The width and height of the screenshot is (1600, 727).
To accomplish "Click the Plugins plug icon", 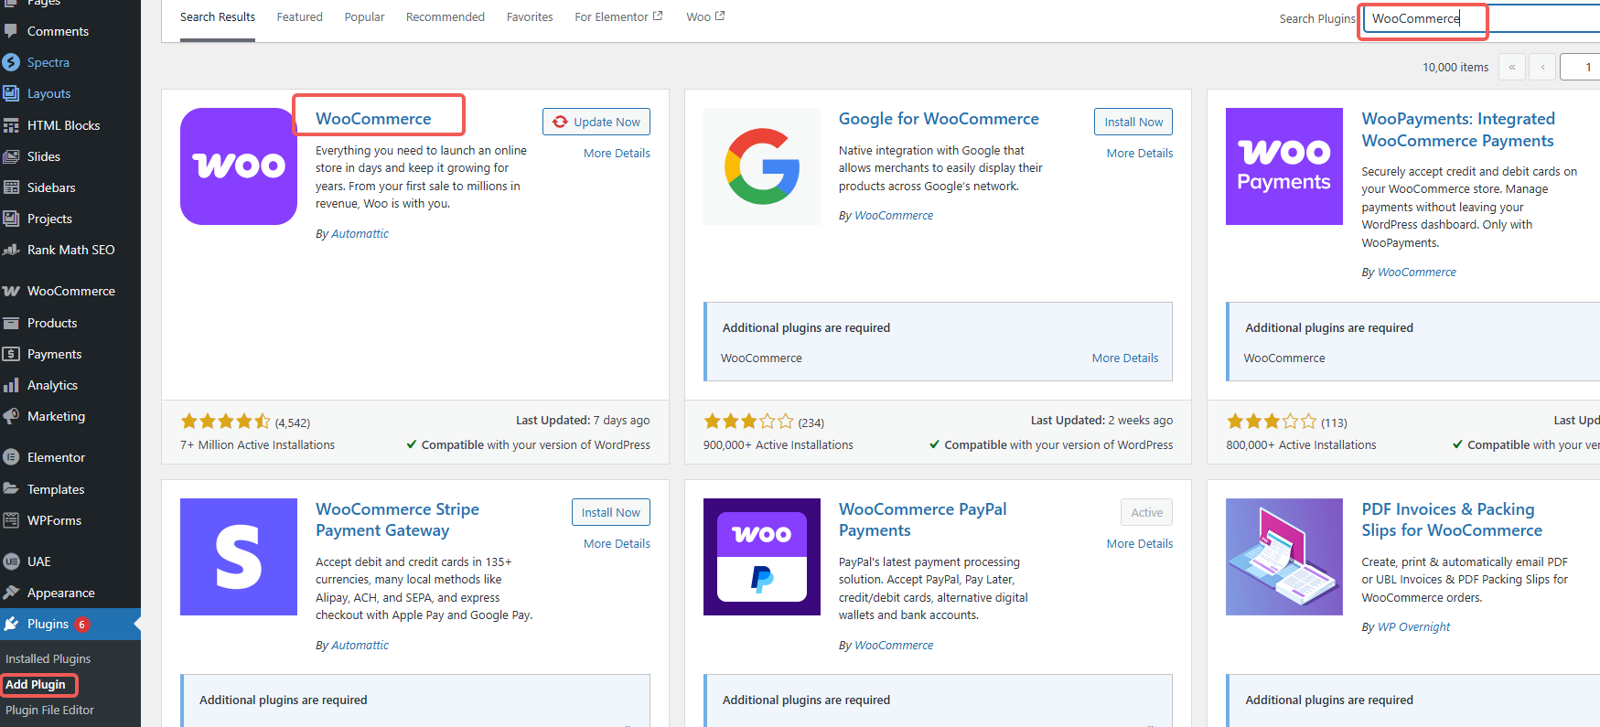I will coord(11,624).
